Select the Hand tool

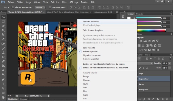(x=3, y=97)
